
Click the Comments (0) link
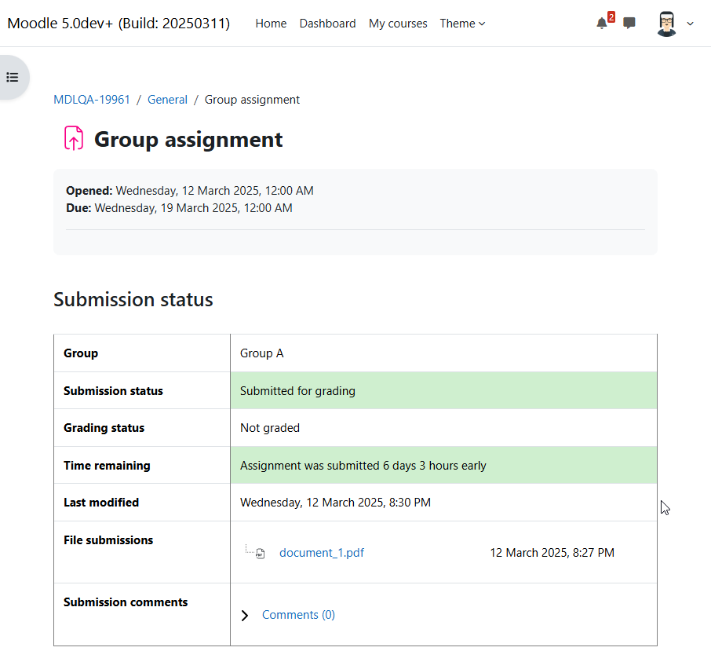coord(298,615)
